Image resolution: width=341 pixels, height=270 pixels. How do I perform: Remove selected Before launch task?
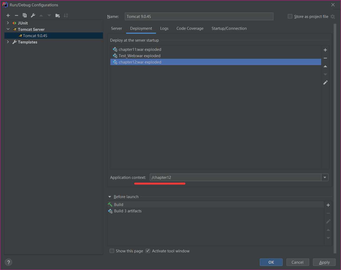pyautogui.click(x=328, y=213)
